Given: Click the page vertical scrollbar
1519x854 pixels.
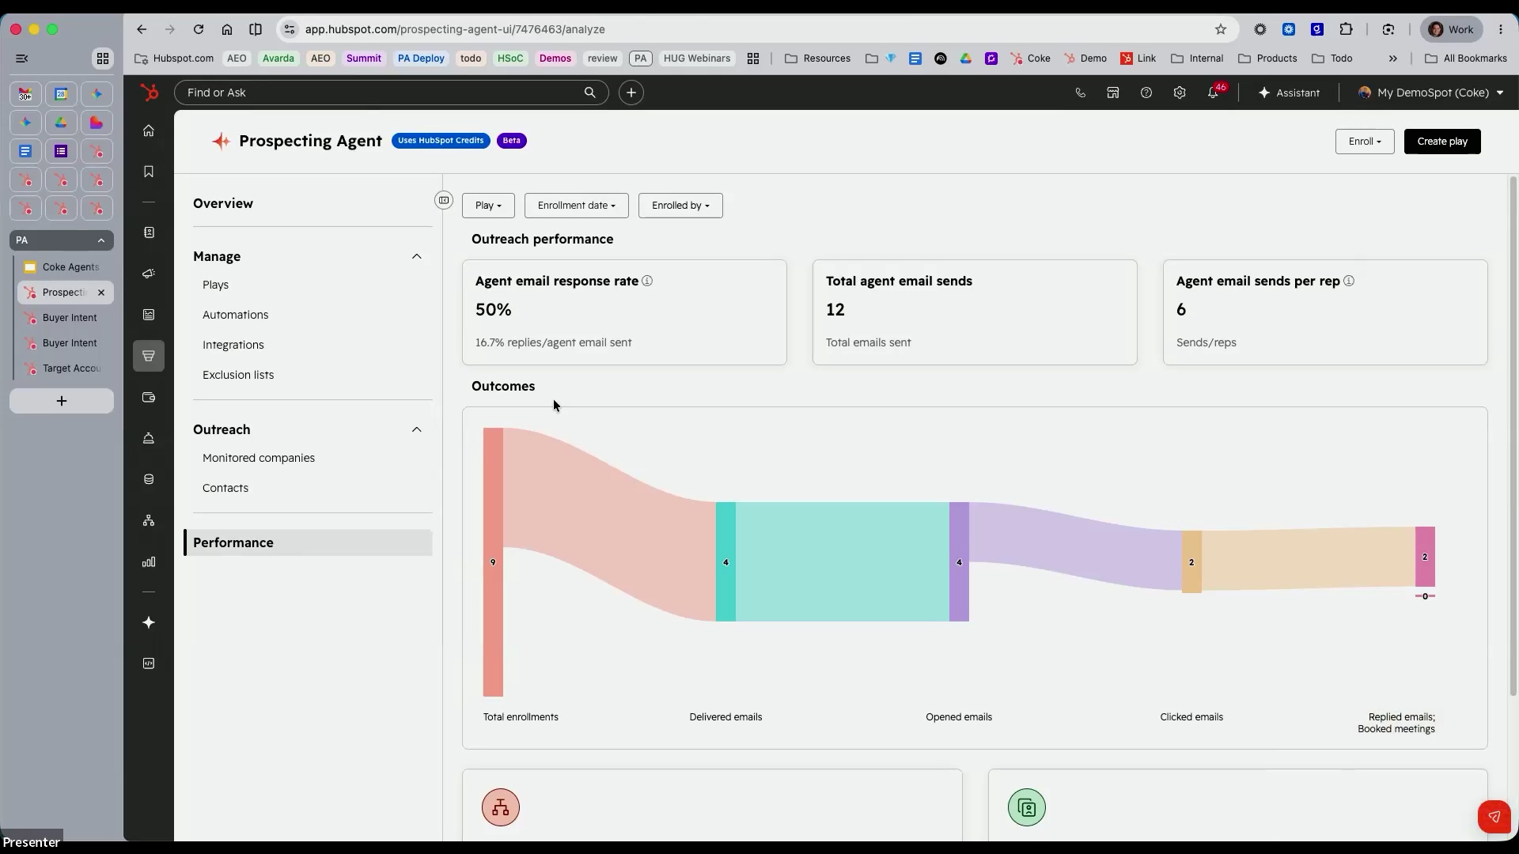Looking at the screenshot, I should 1513,436.
